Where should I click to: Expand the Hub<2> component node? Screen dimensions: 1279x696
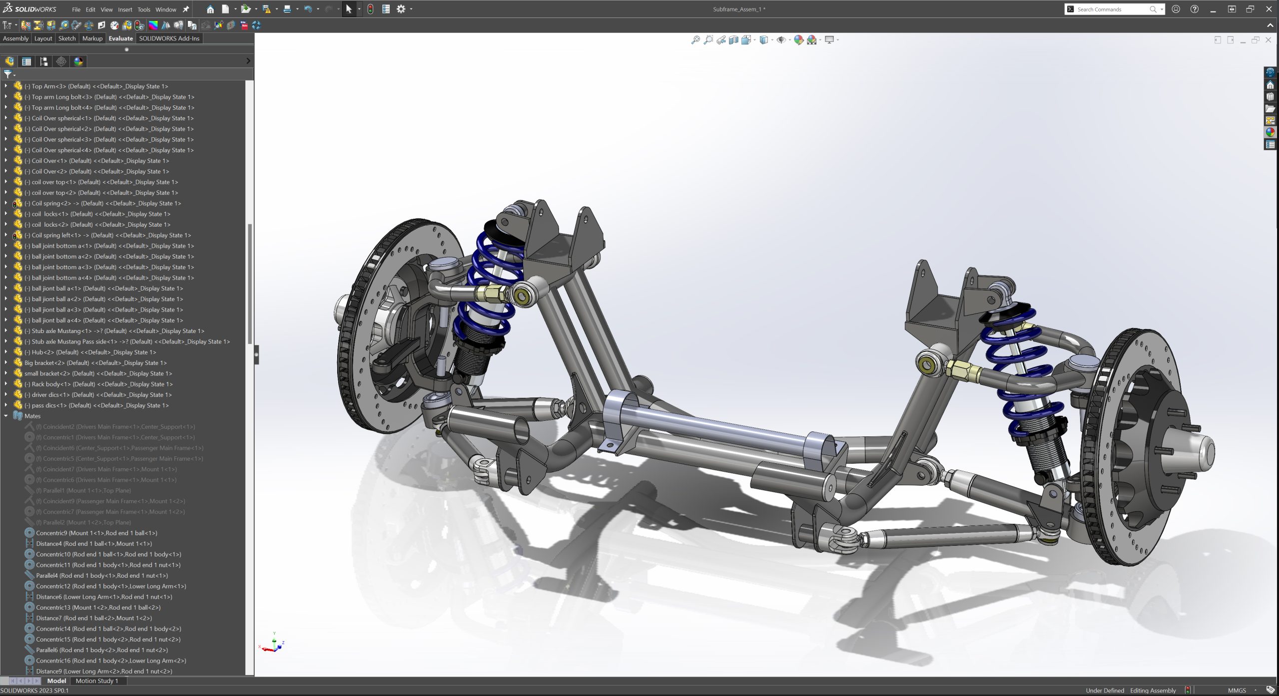pyautogui.click(x=6, y=352)
